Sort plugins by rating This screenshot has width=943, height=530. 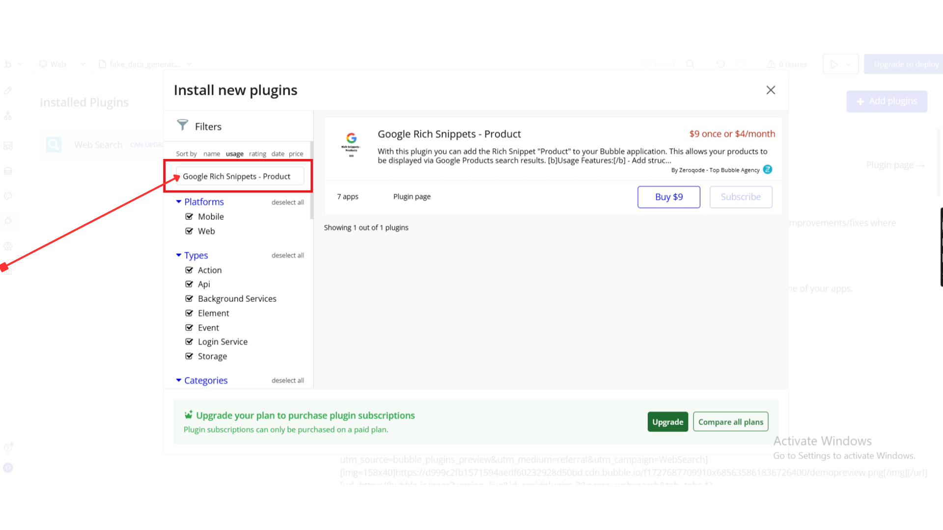tap(257, 154)
